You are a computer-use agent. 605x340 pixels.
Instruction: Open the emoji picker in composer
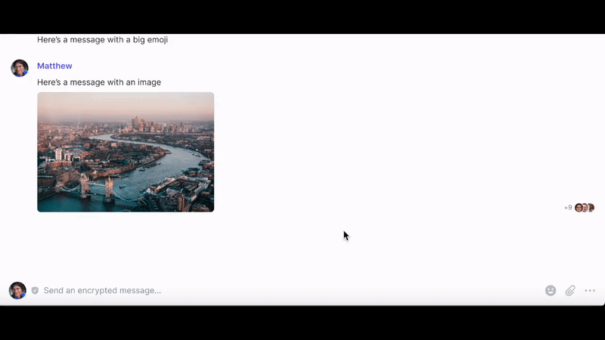(x=551, y=290)
